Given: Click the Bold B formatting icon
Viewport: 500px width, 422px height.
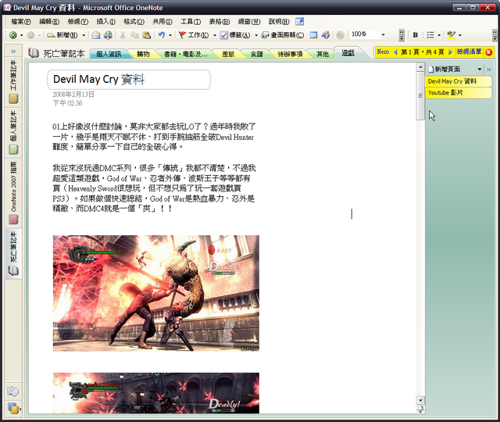Looking at the screenshot, I should [x=415, y=35].
